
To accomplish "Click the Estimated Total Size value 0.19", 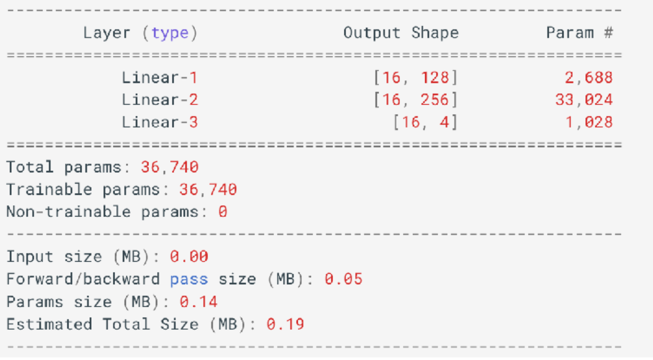I will (x=285, y=324).
